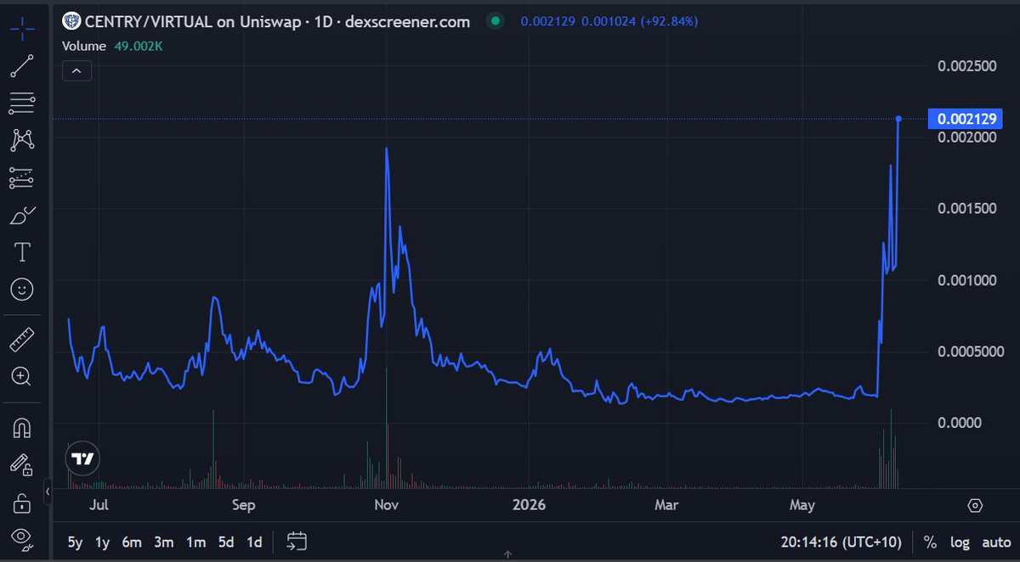Click the current price label 0.002129
Viewport: 1020px width, 562px height.
(x=966, y=119)
